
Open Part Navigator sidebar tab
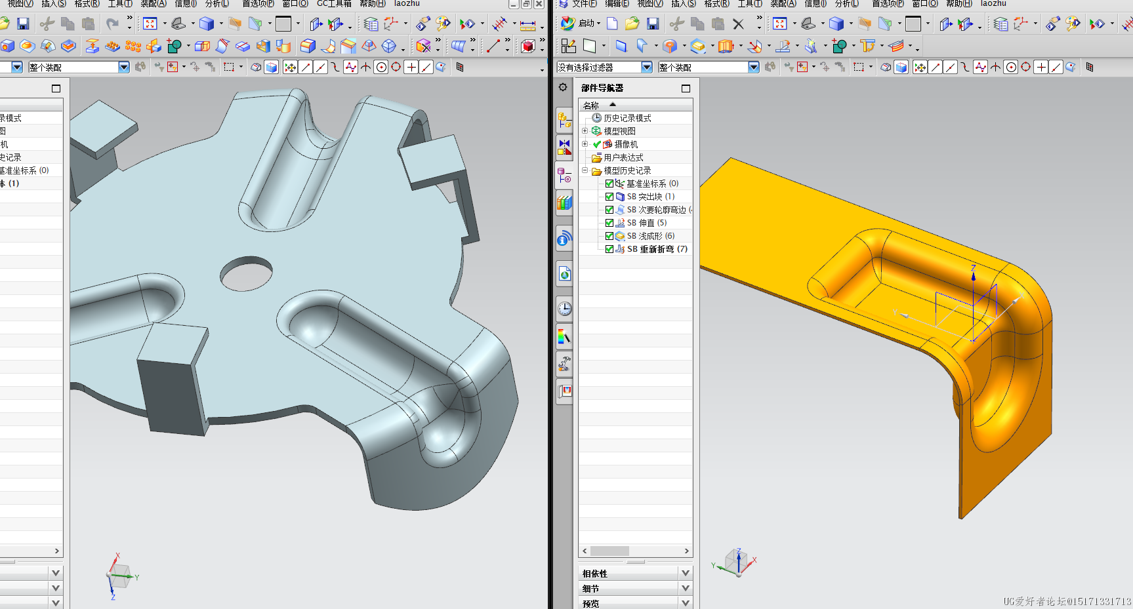click(564, 175)
